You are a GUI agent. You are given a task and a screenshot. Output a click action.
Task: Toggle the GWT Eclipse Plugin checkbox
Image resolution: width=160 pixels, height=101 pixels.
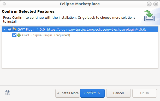(x=14, y=35)
